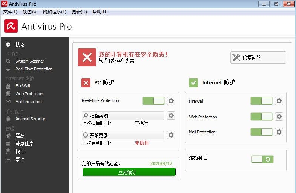Toggle the Real-Time Protection switch
This screenshot has width=296, height=193.
pos(154,101)
